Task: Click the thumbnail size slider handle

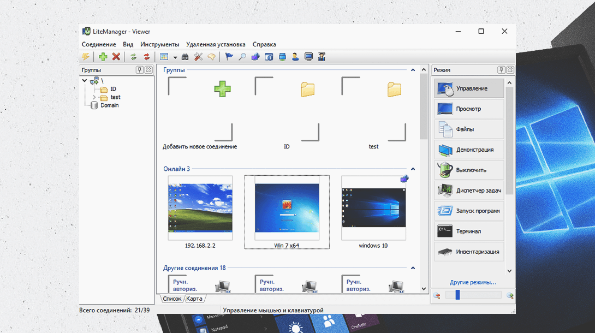Action: pyautogui.click(x=457, y=295)
